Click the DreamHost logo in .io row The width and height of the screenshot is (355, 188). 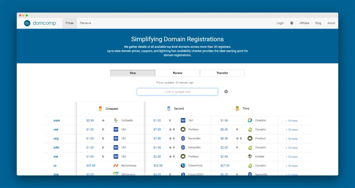(x=183, y=166)
